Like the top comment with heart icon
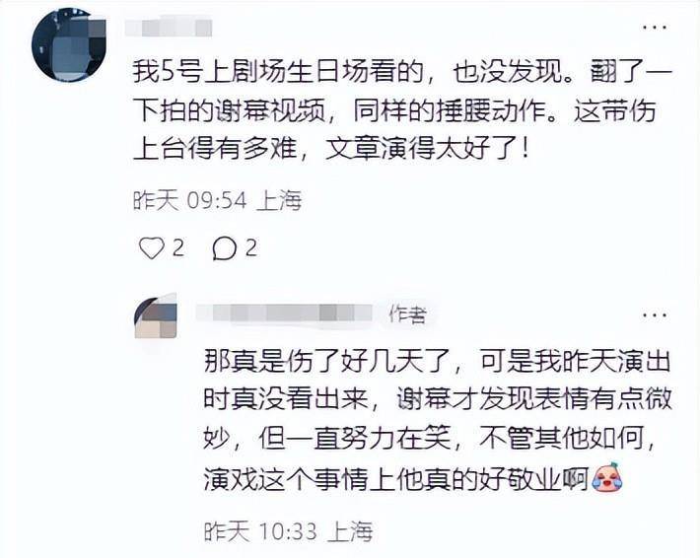Screen dimensions: 700x558 (x=152, y=247)
